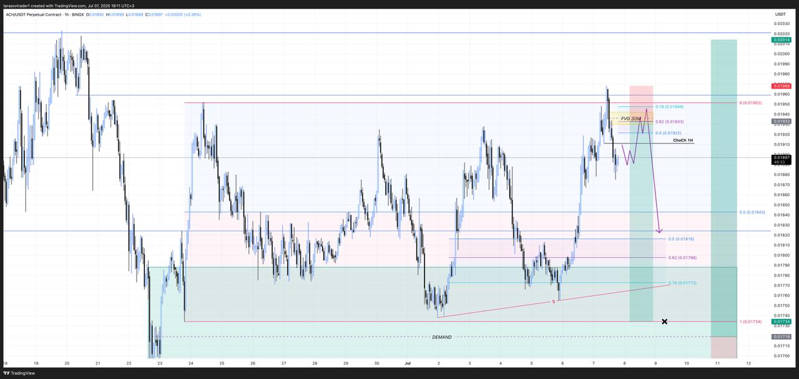Click the black X marker on the chart

click(x=665, y=322)
